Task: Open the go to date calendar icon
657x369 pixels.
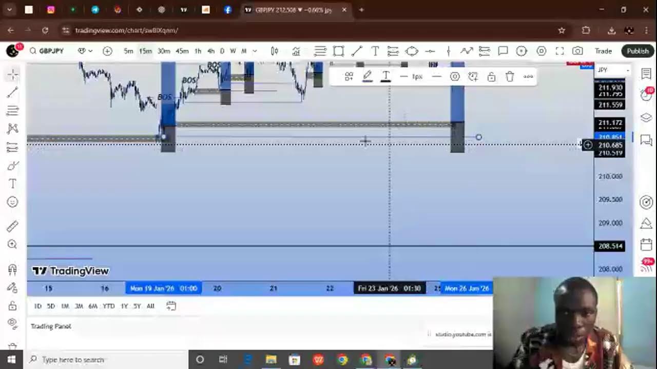Action: tap(171, 306)
